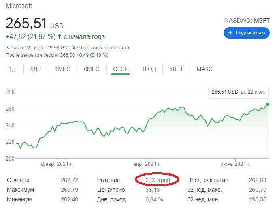Image resolution: width=275 pixels, height=212 pixels.
Task: Click the Минимум value 262,40
Action: click(x=69, y=199)
